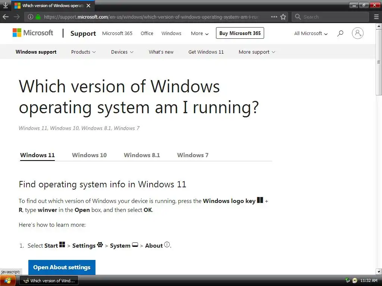Expand the More dropdown in top navigation
The height and width of the screenshot is (286, 382).
click(200, 33)
